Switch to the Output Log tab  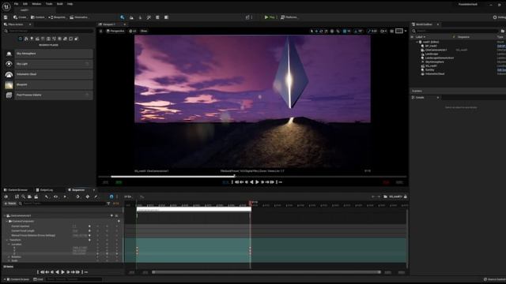pyautogui.click(x=44, y=190)
